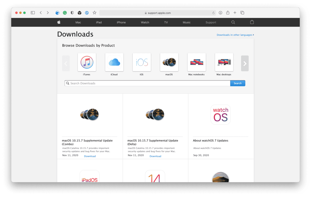Open Downloads in other languages

(x=235, y=35)
